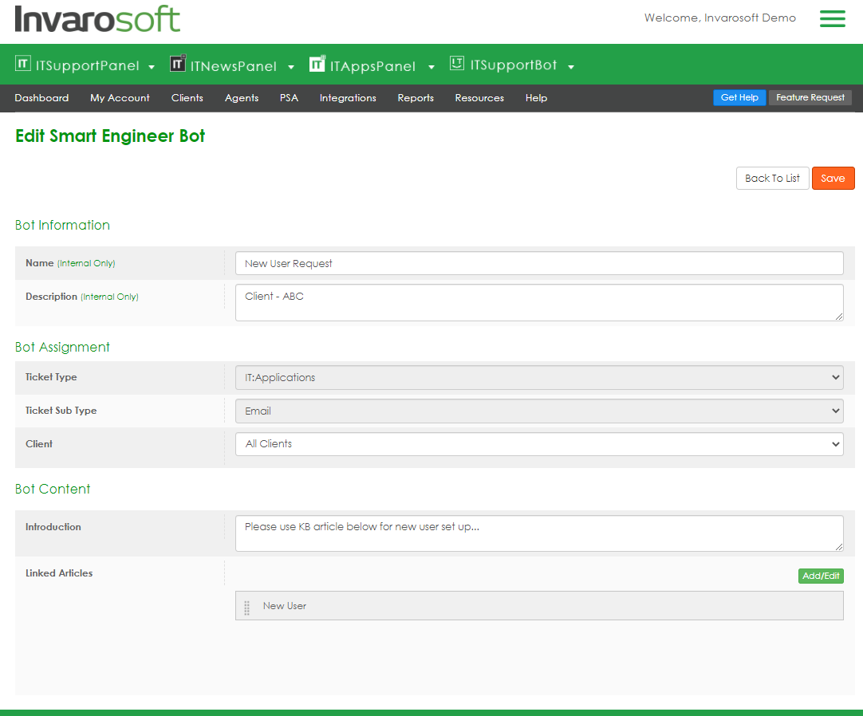
Task: Open the Reports menu
Action: click(416, 98)
